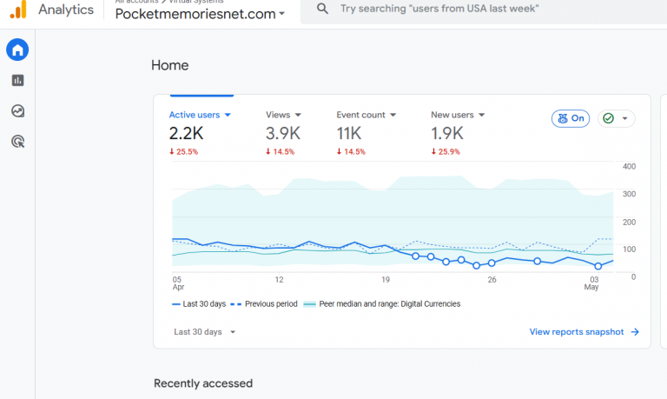Screen dimensions: 667x399
Task: Click the View reports snapshot link
Action: point(577,332)
